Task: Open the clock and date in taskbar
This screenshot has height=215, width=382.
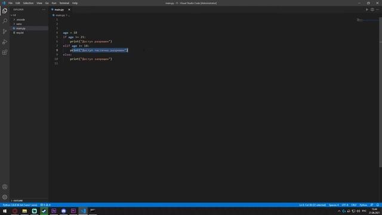Action: click(x=374, y=211)
